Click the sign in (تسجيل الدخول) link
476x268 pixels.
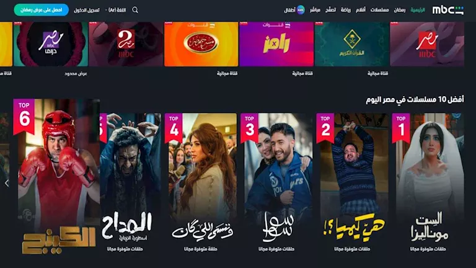(87, 10)
